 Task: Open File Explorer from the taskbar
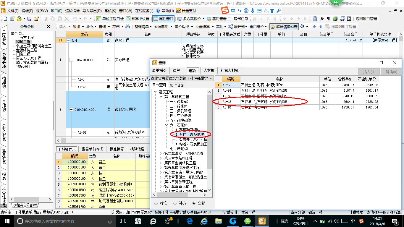click(x=218, y=221)
